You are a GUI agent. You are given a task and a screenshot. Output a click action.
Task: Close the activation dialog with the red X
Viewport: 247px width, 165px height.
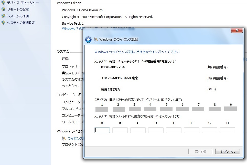[237, 30]
